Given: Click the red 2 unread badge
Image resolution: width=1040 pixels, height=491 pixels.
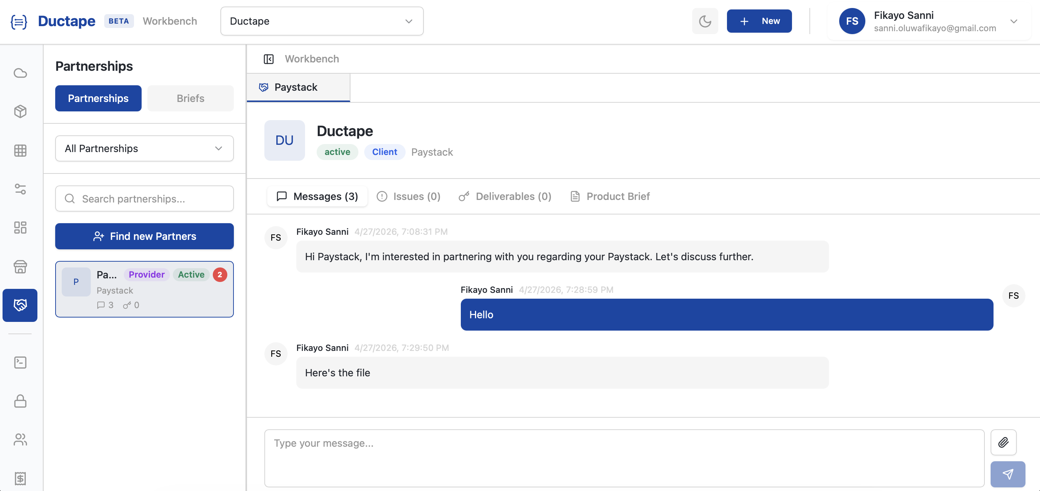Looking at the screenshot, I should click(x=220, y=274).
